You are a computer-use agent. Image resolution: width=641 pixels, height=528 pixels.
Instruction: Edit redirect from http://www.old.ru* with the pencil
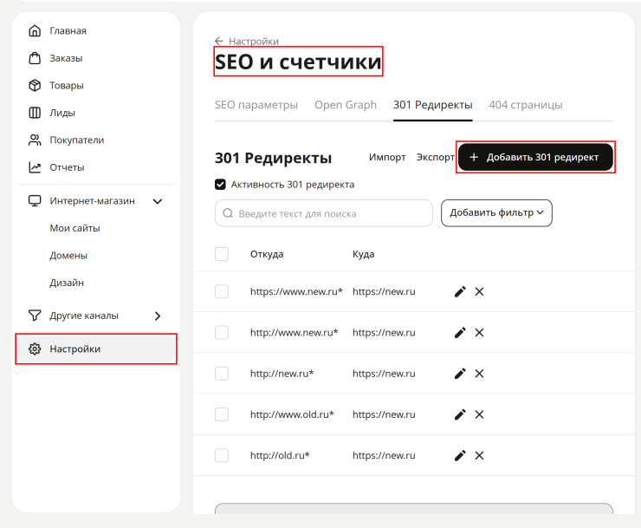pyautogui.click(x=460, y=414)
